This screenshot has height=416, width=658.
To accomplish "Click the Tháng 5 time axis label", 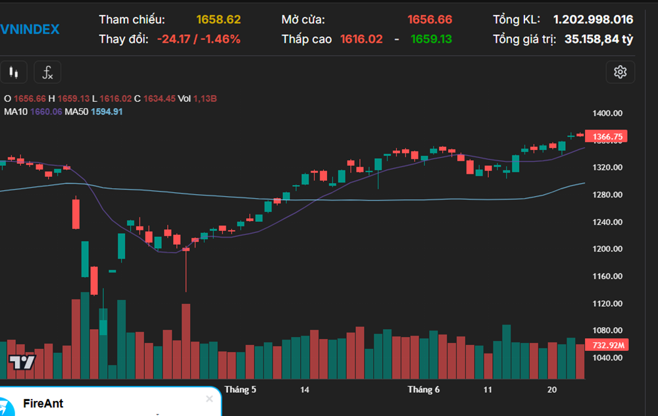I will [240, 390].
